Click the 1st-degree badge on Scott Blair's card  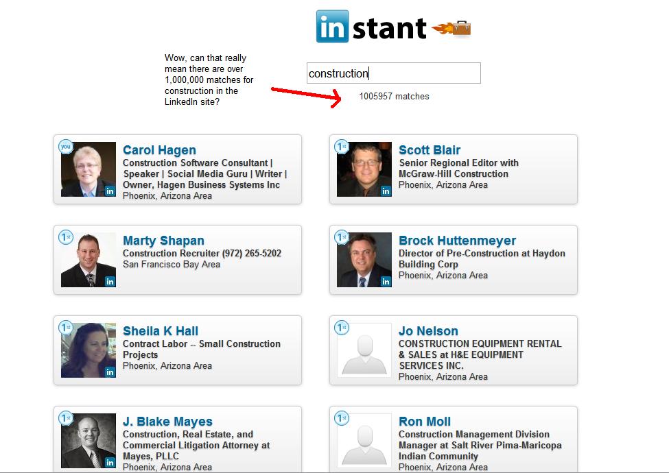click(342, 147)
